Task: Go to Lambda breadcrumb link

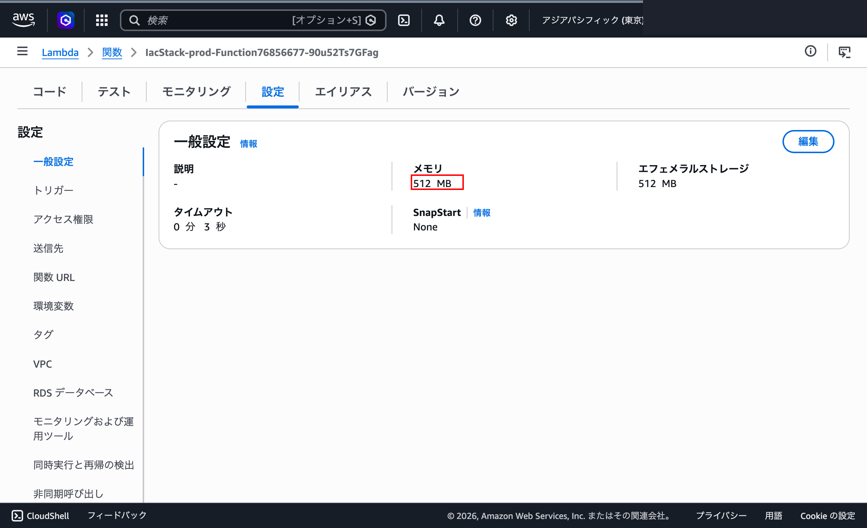Action: pyautogui.click(x=60, y=52)
